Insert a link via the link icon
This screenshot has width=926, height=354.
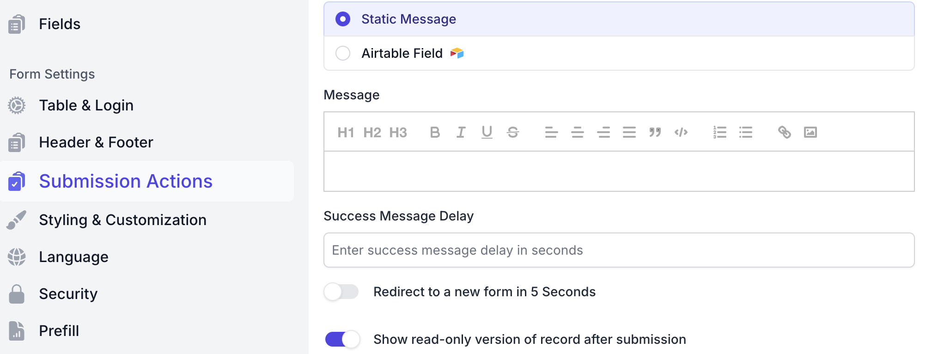pyautogui.click(x=784, y=133)
